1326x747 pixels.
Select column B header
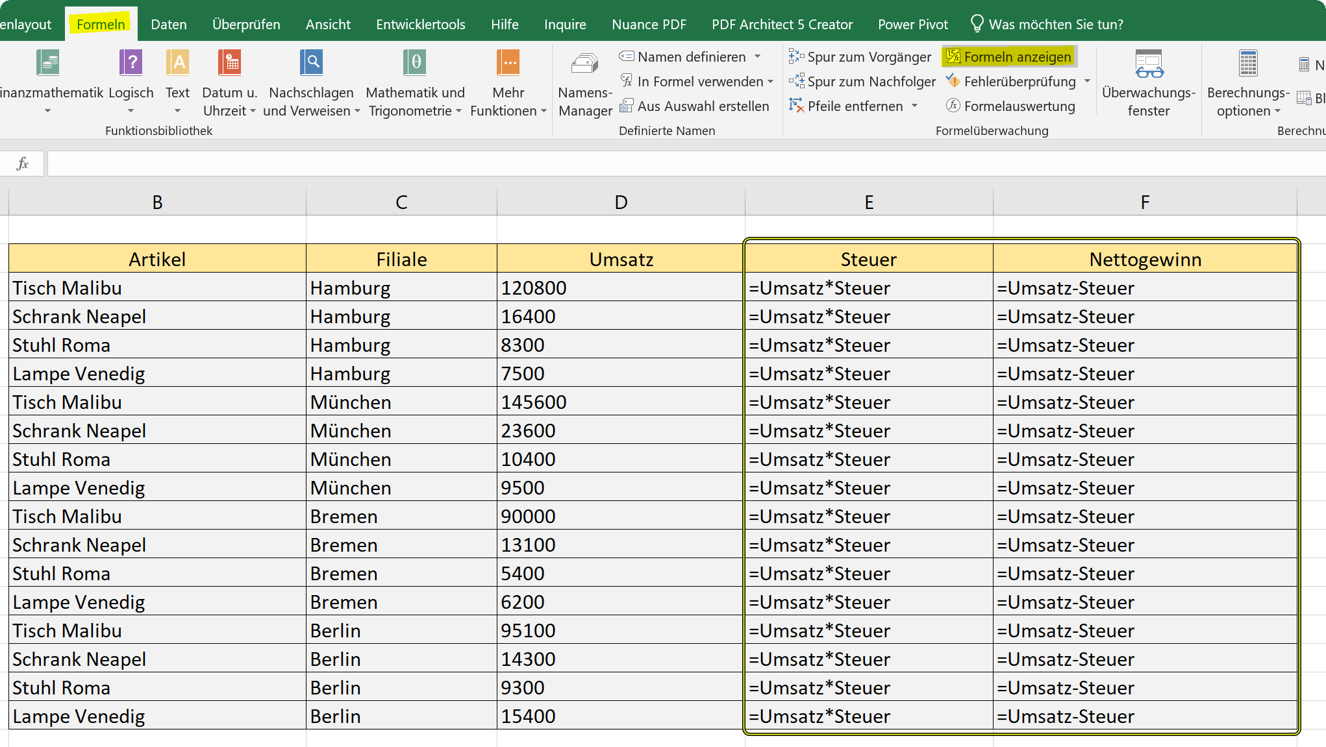[x=157, y=202]
